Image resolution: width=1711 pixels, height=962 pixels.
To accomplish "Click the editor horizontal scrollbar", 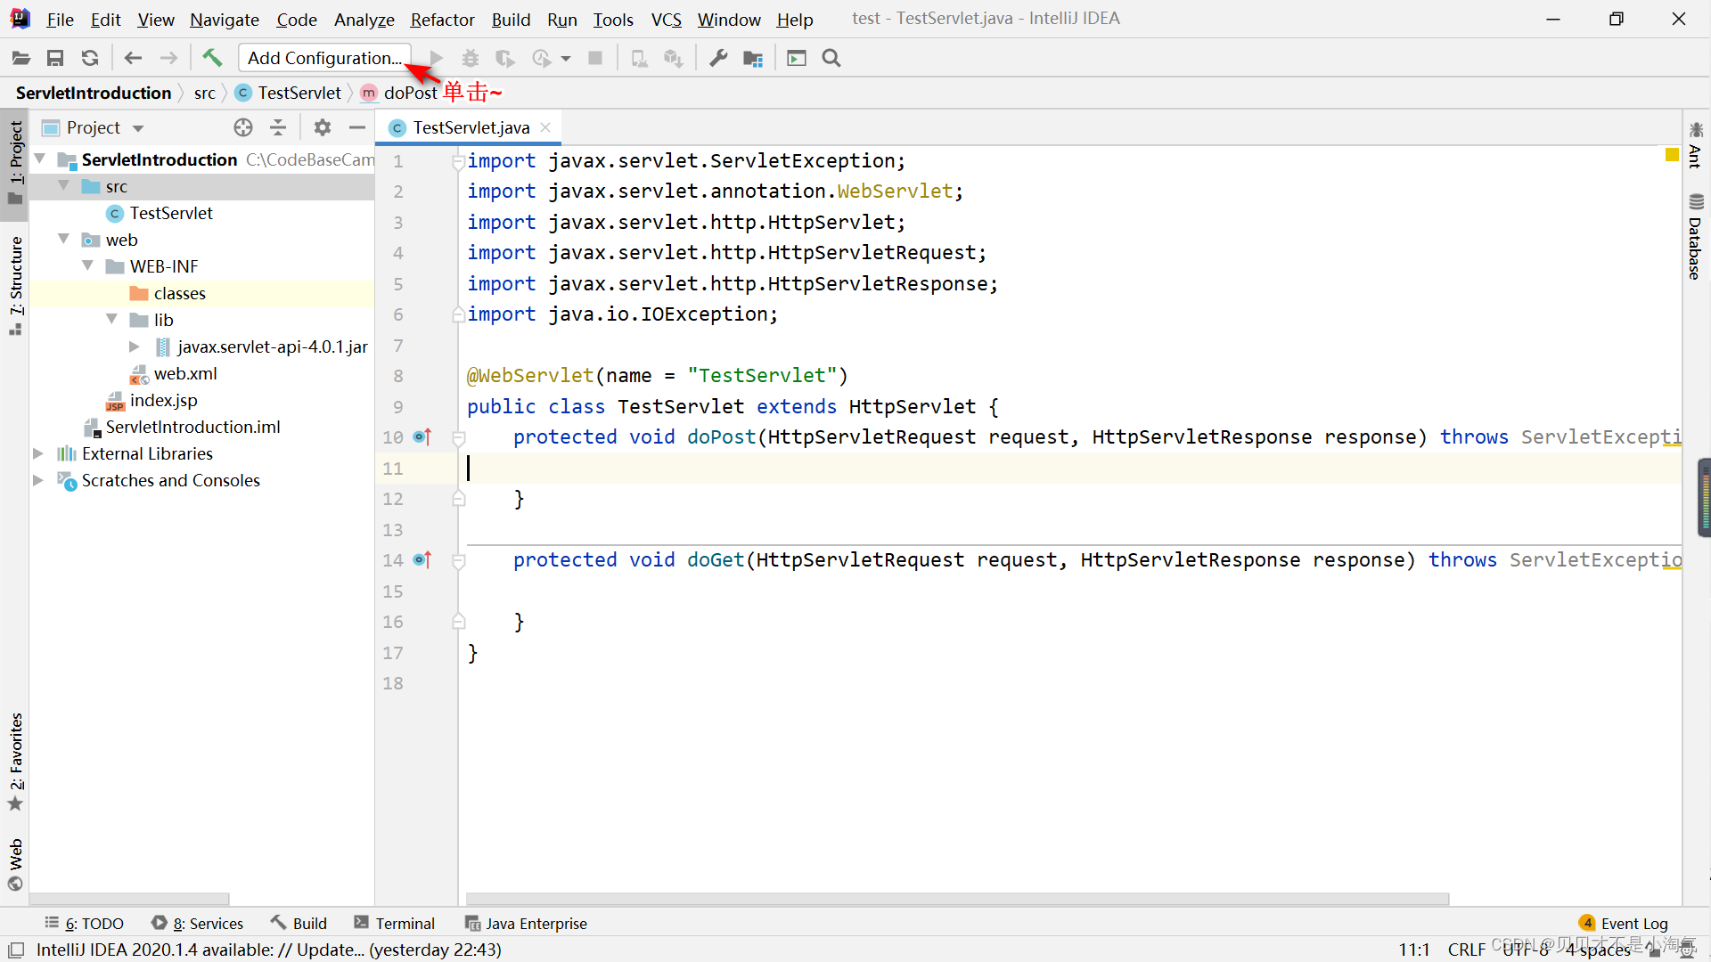I will [x=957, y=899].
